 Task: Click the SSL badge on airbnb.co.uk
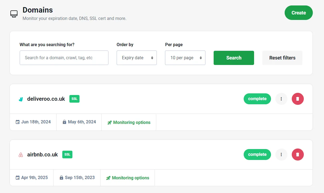click(x=67, y=155)
